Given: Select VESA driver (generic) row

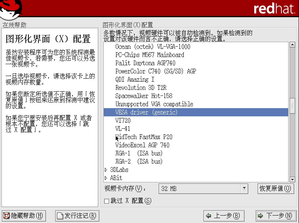Looking at the screenshot, I should [196, 112].
